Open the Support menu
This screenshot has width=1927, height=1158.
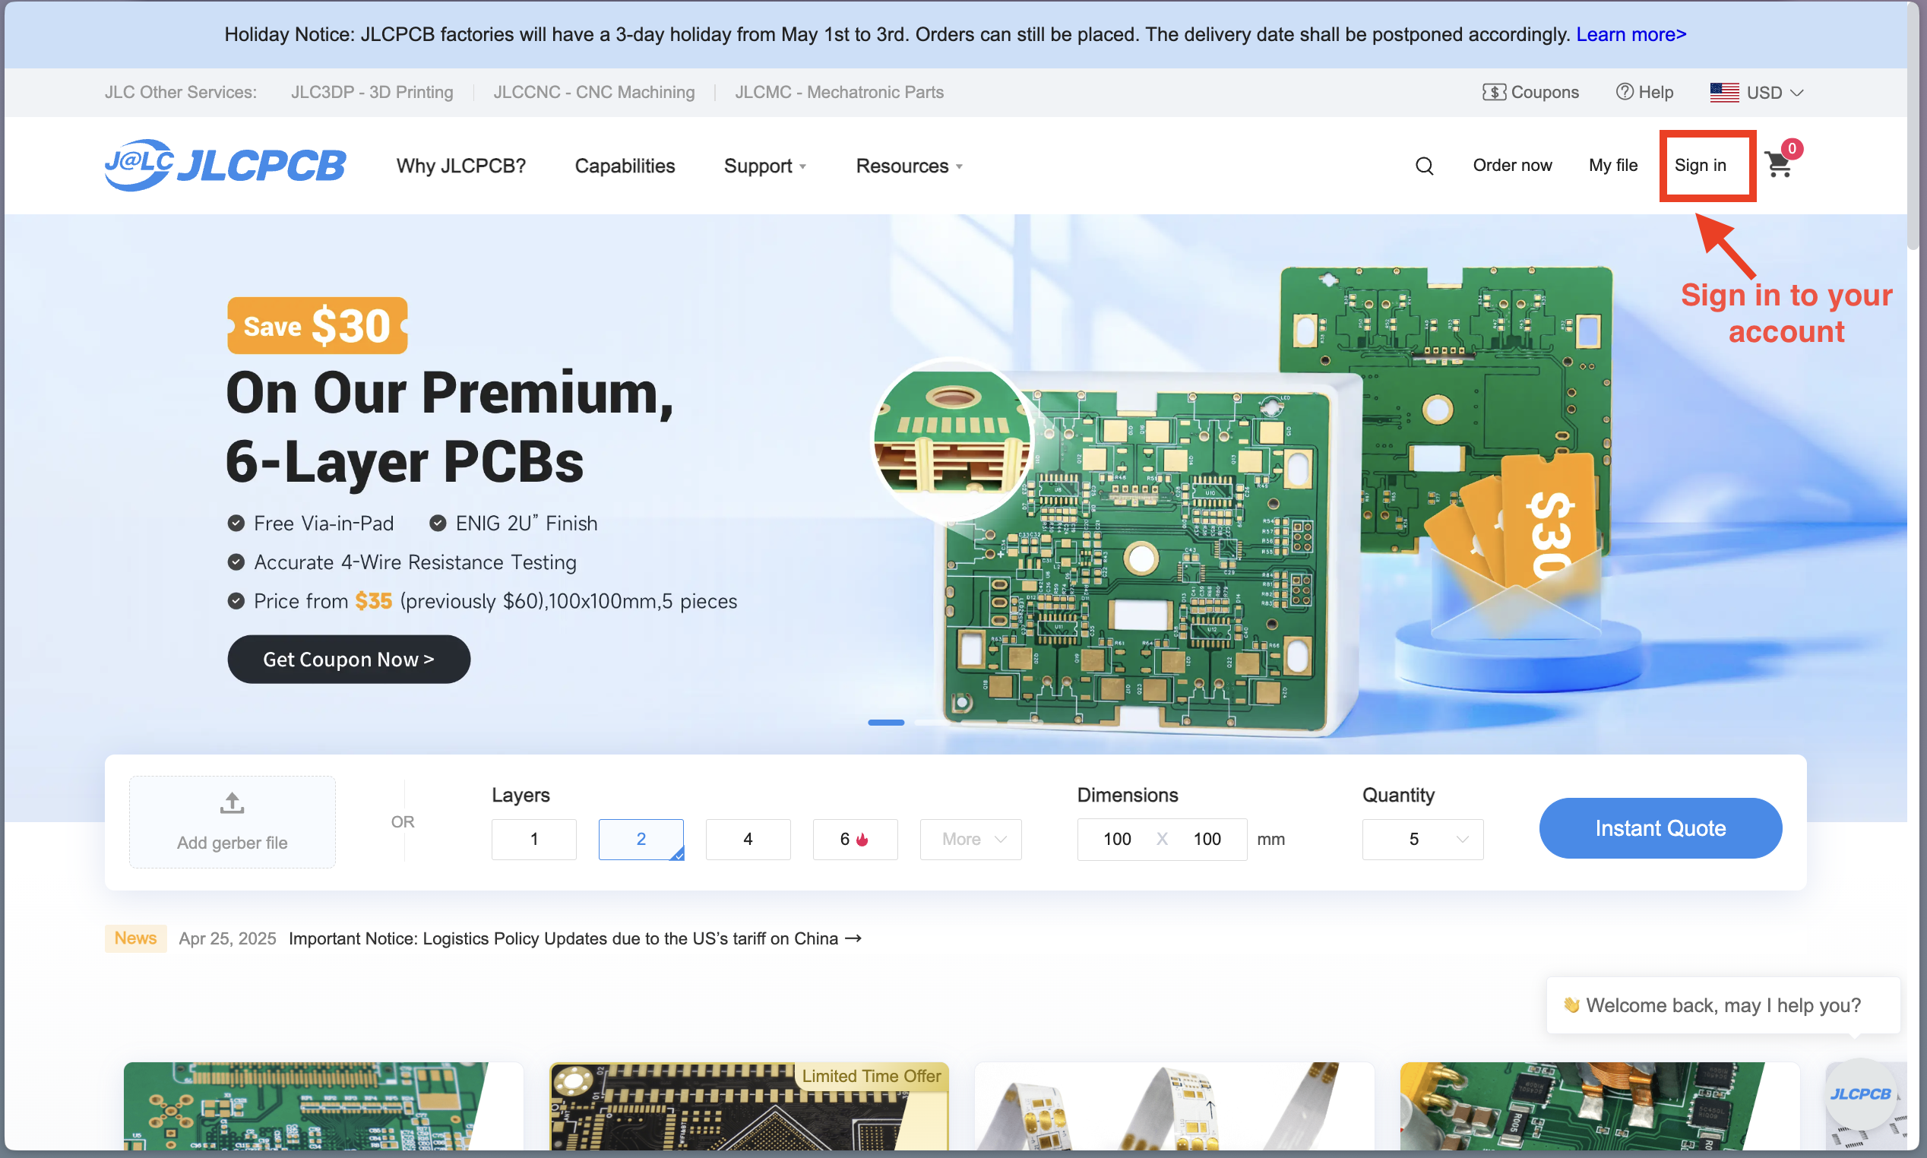764,166
